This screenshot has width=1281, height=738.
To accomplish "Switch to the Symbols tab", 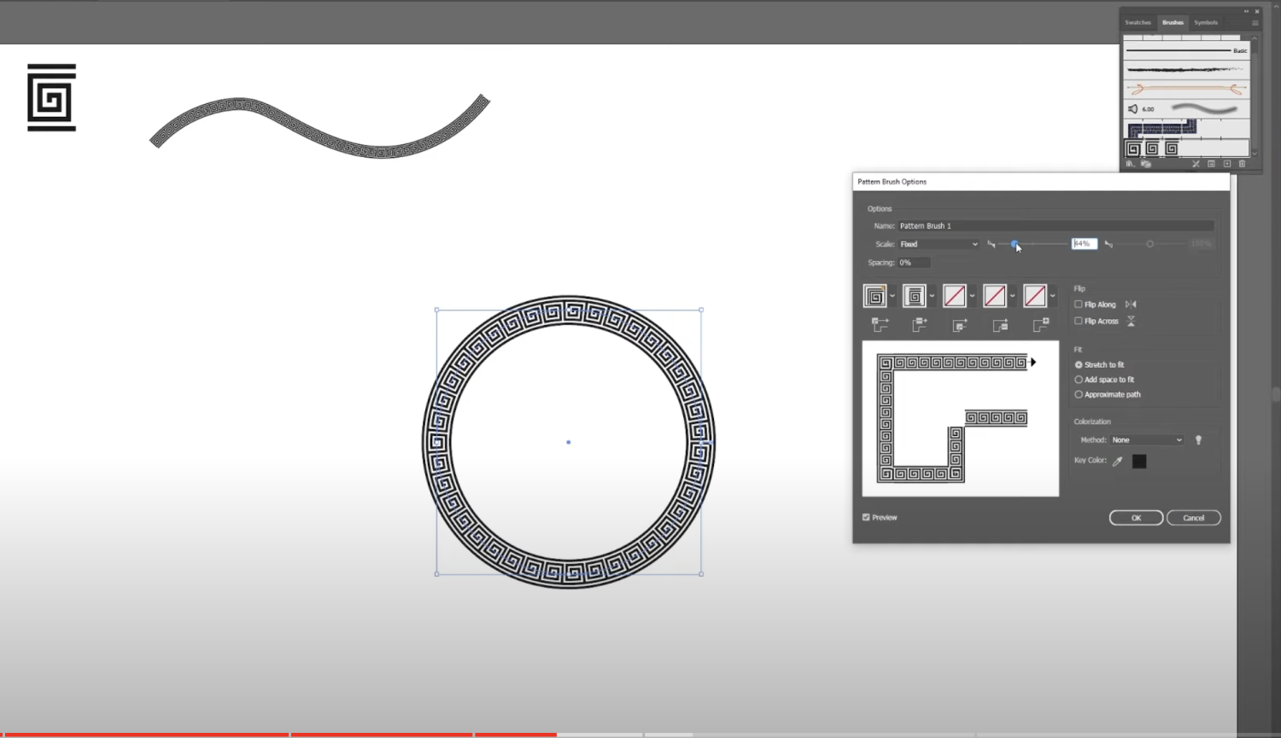I will (1206, 22).
